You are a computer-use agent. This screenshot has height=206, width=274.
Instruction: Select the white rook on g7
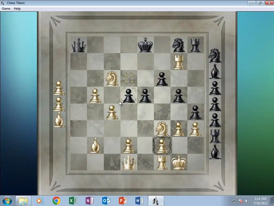point(178,62)
